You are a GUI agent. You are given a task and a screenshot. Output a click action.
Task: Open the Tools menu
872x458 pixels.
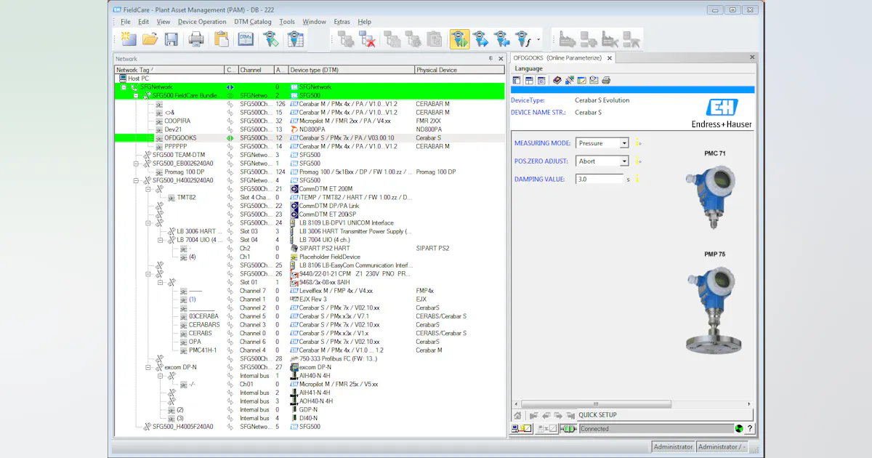click(287, 22)
